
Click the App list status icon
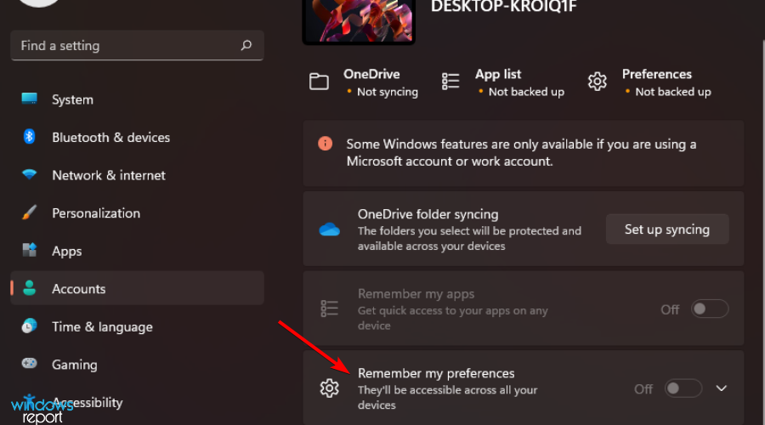tap(450, 82)
